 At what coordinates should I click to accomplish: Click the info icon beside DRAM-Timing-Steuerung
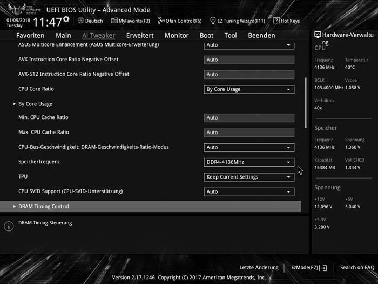(9, 226)
